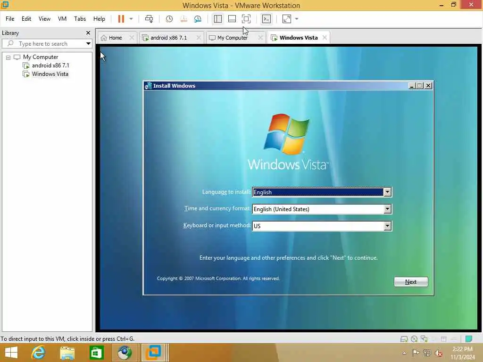Open the Help menu

click(x=99, y=19)
